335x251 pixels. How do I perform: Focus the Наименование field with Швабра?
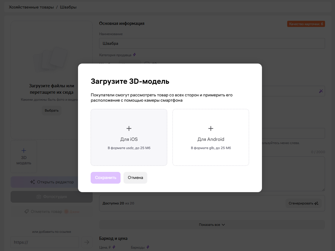(212, 43)
